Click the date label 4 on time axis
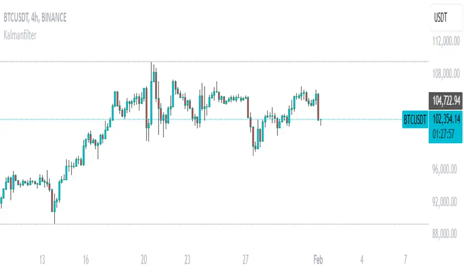This screenshot has height=274, width=464. [362, 260]
